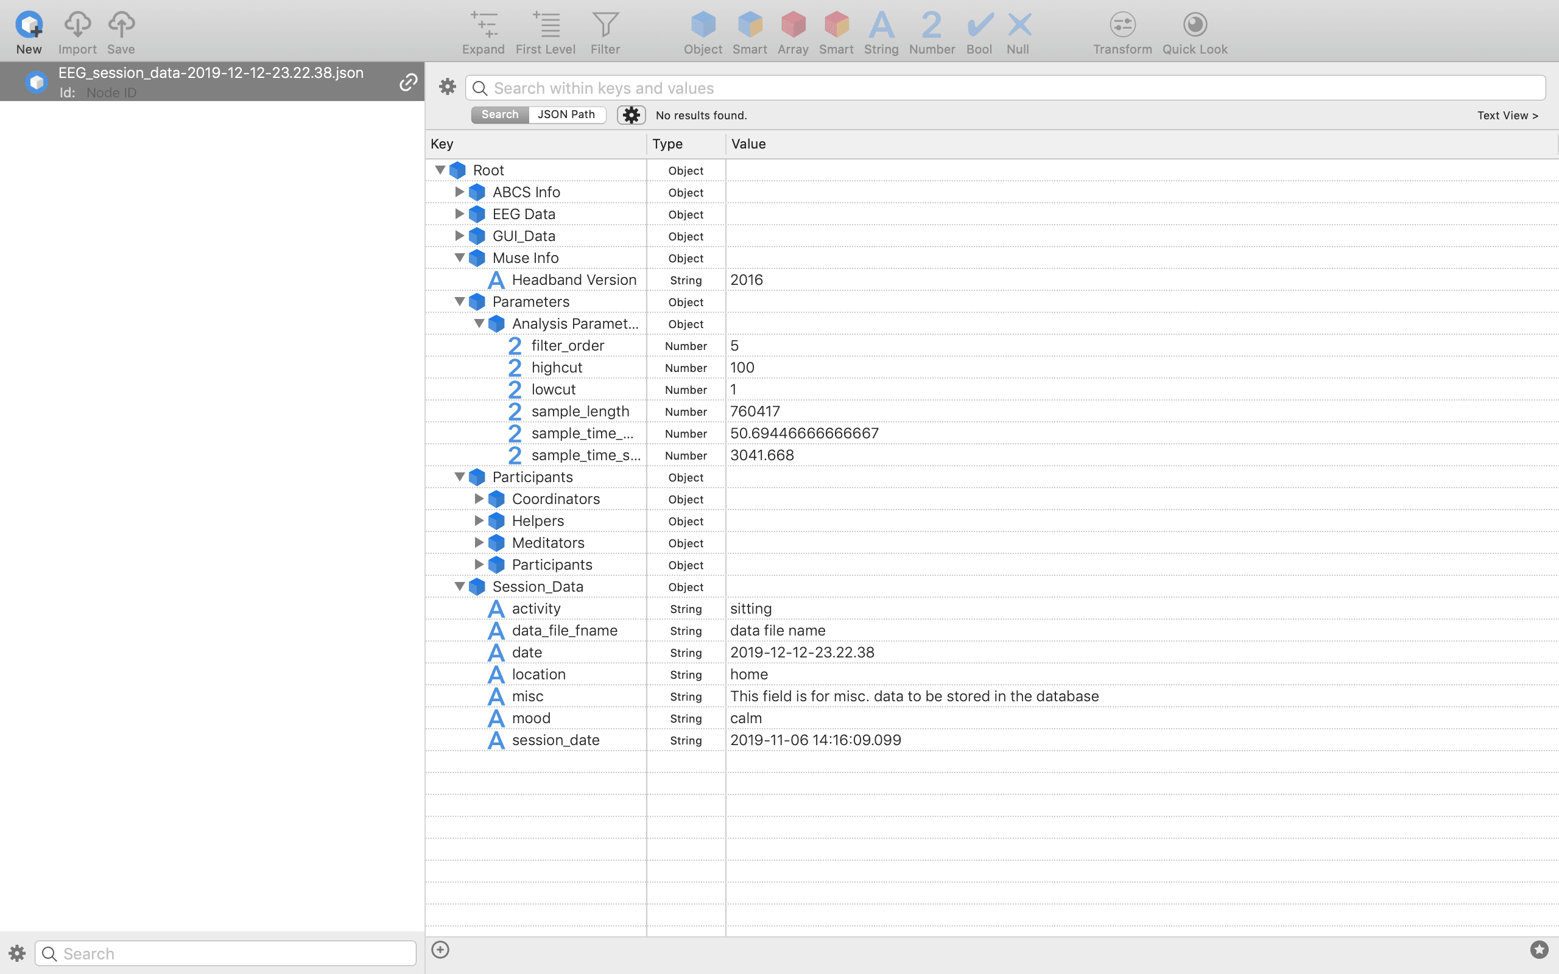Select the lowcut row
Viewport: 1559px width, 974px height.
pyautogui.click(x=992, y=390)
